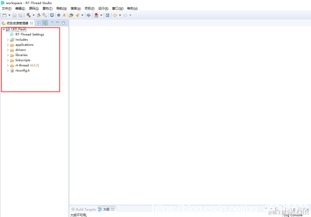Viewport: 311px width, 217px height.
Task: Open the 搜索(A) menu
Action: click(x=76, y=8)
